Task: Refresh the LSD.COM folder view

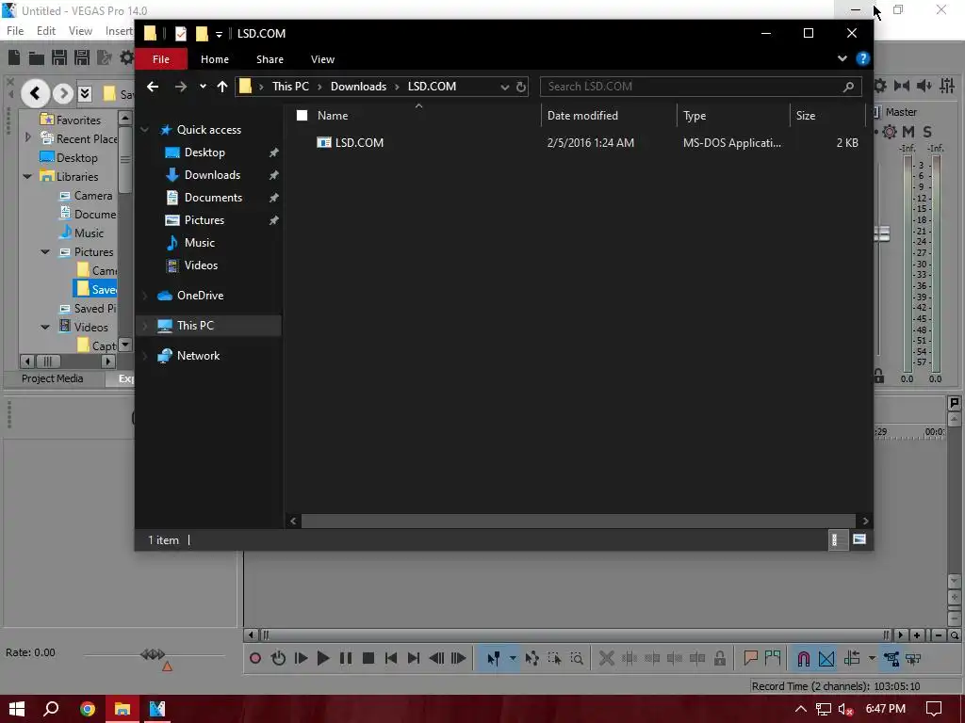Action: (521, 87)
